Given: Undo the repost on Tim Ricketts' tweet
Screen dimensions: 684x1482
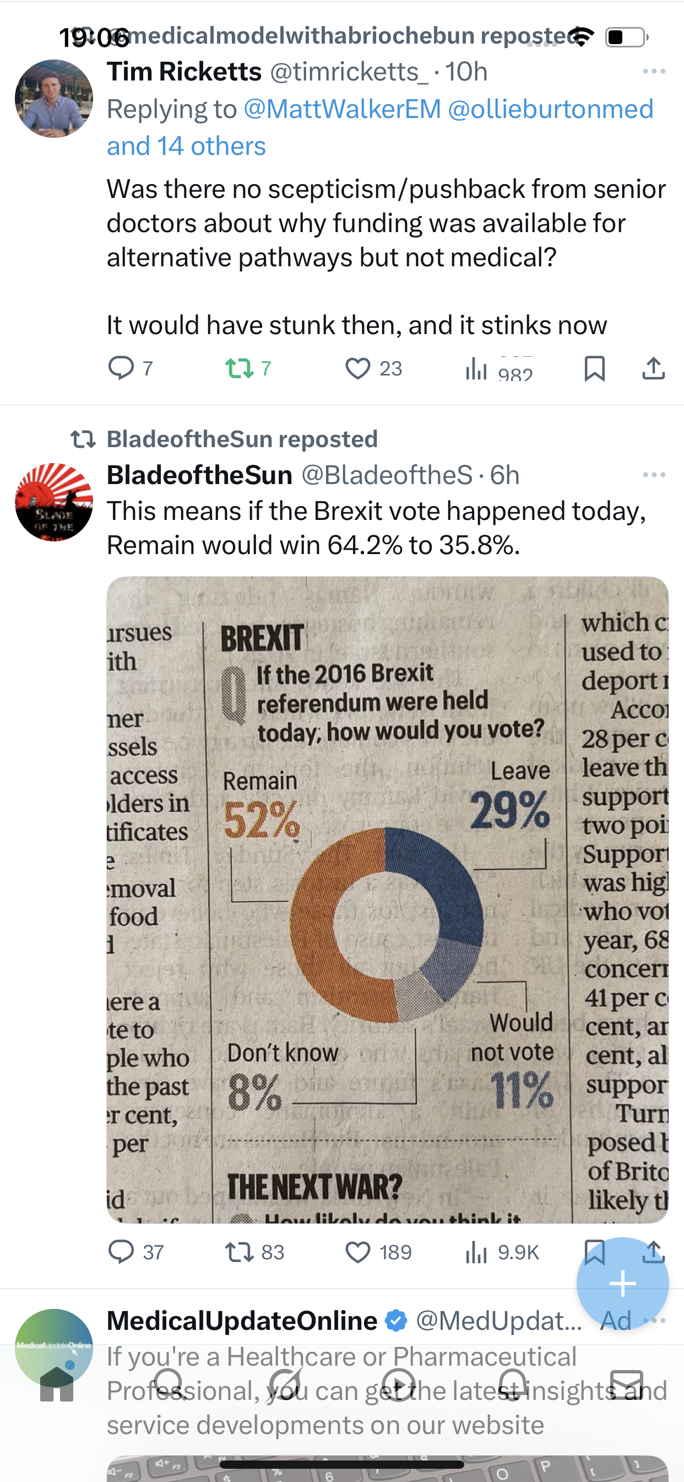Looking at the screenshot, I should tap(240, 368).
